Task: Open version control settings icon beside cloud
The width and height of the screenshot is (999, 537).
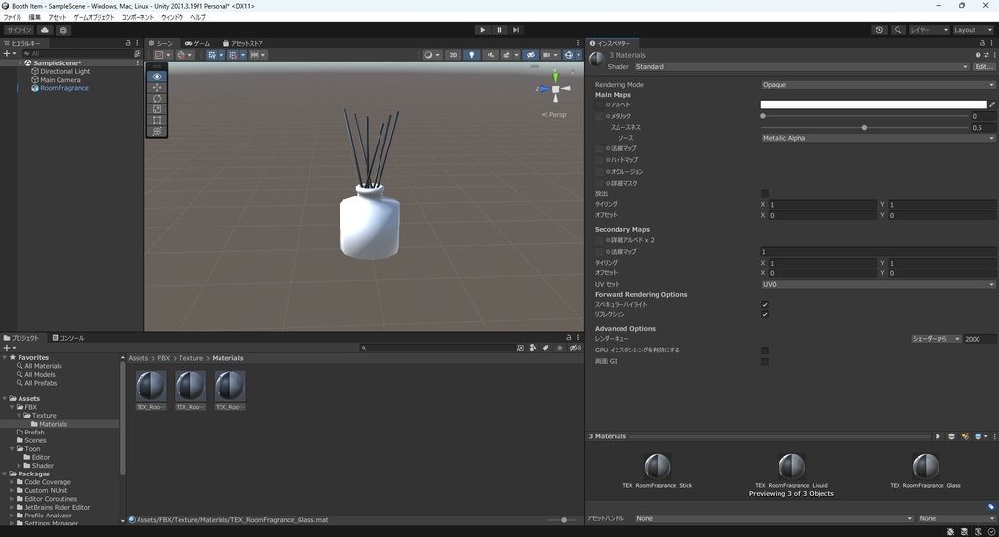Action: (x=63, y=30)
